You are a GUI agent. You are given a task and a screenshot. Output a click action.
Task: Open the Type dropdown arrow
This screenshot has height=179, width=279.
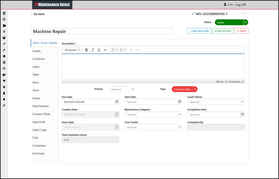[195, 89]
